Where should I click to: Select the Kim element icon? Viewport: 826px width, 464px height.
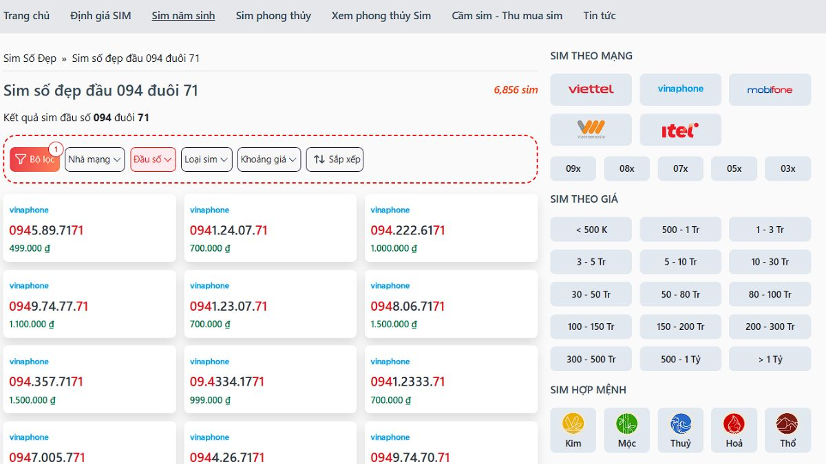(573, 430)
